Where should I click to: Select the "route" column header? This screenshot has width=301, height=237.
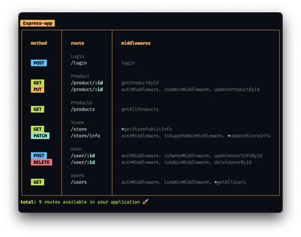(x=77, y=43)
